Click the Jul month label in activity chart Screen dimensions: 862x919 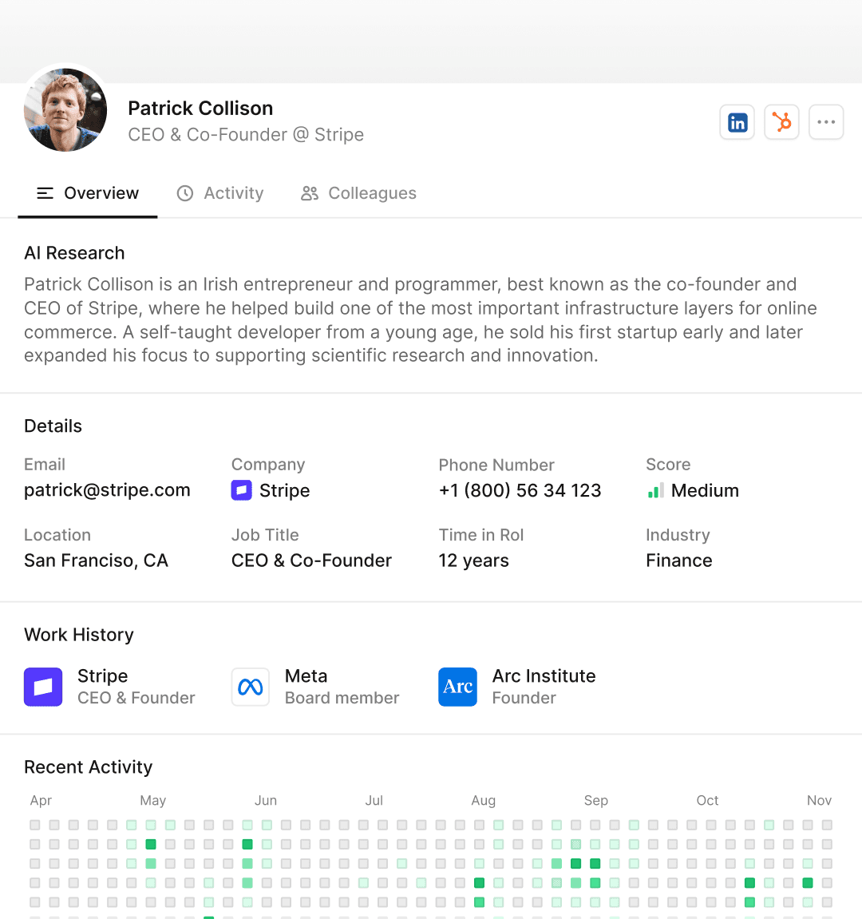374,801
